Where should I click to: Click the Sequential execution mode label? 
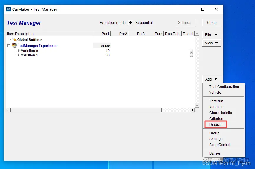[144, 23]
